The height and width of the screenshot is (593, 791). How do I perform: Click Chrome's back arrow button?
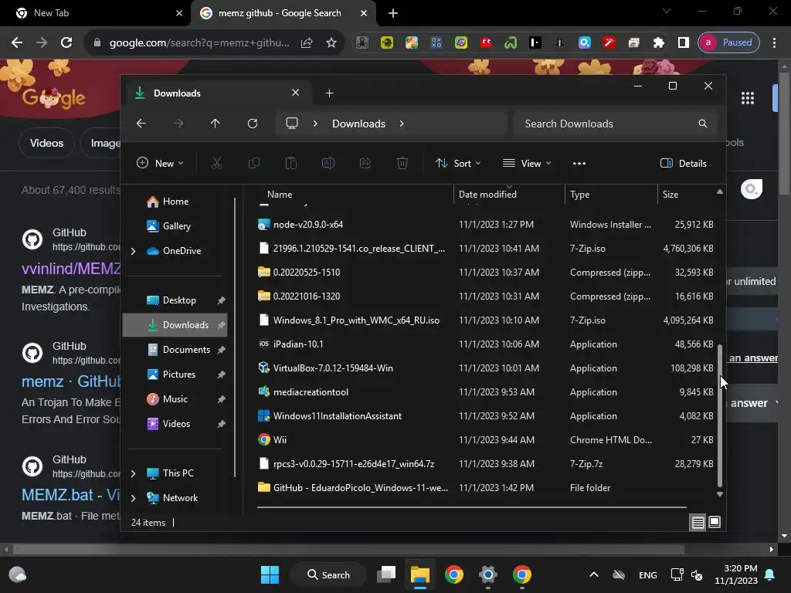click(17, 43)
